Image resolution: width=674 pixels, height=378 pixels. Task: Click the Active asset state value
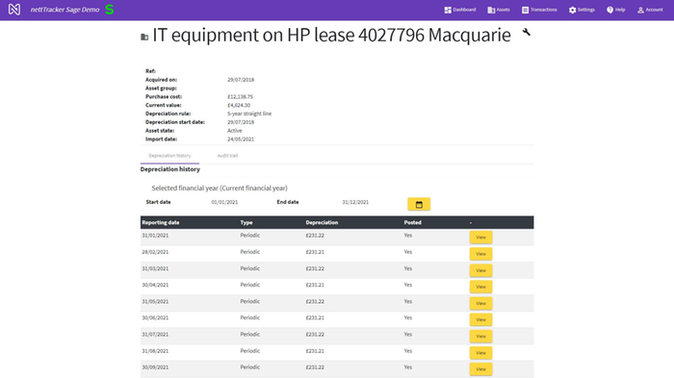pyautogui.click(x=234, y=131)
